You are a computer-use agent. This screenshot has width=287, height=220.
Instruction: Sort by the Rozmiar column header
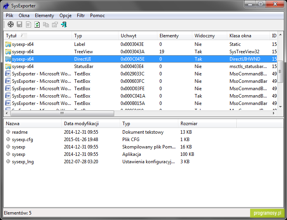click(x=207, y=124)
